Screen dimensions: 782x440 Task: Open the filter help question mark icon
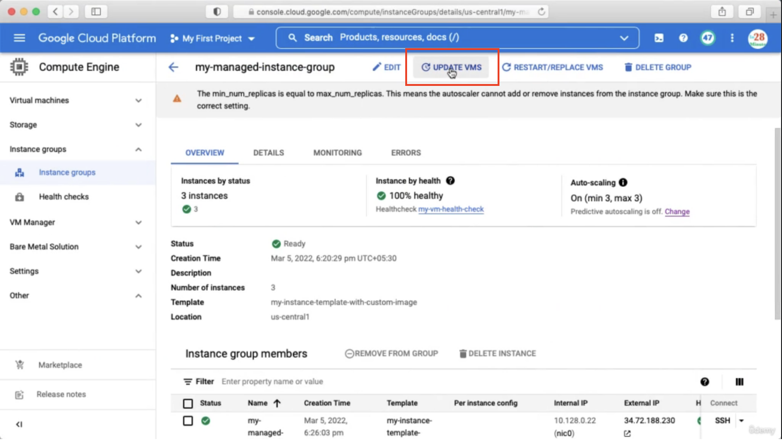(705, 382)
